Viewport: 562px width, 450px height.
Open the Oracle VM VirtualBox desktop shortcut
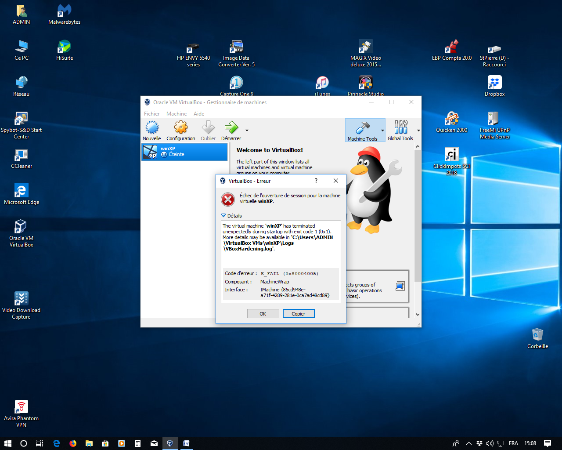click(x=21, y=234)
